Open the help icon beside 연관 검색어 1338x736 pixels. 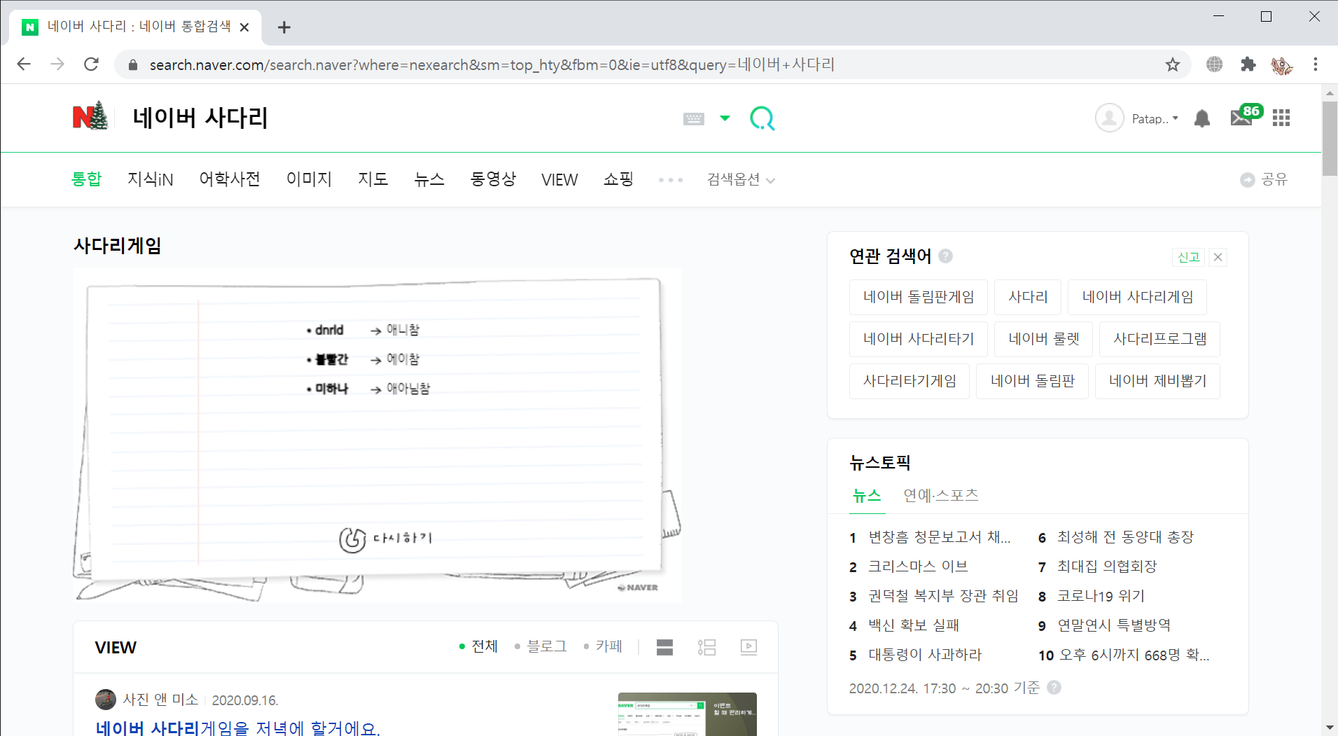point(945,256)
